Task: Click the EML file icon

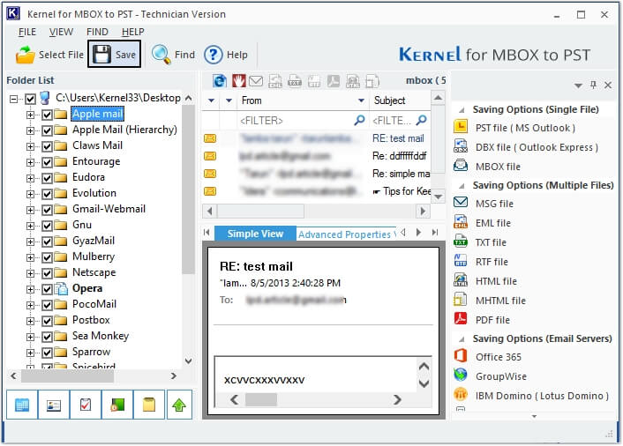Action: tap(461, 222)
